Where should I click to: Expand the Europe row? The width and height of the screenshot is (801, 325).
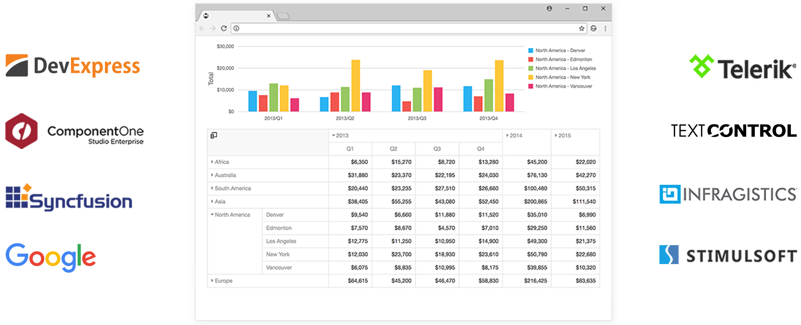(x=212, y=281)
